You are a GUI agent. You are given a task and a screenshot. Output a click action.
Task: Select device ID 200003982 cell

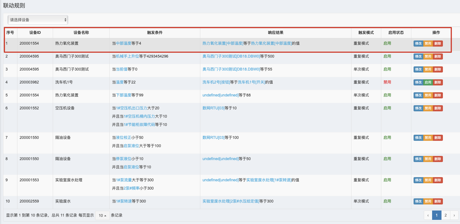click(x=29, y=82)
